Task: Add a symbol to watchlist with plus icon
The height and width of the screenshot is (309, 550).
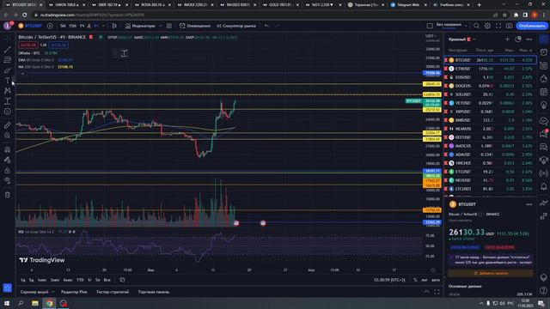Action: coord(507,39)
